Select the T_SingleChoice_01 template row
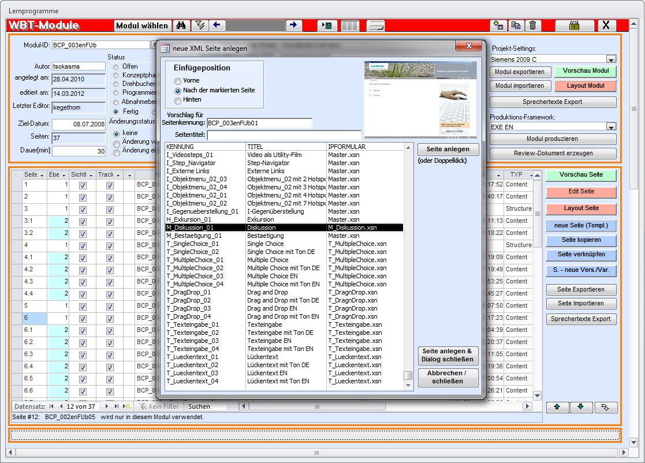This screenshot has width=645, height=463. coord(193,244)
